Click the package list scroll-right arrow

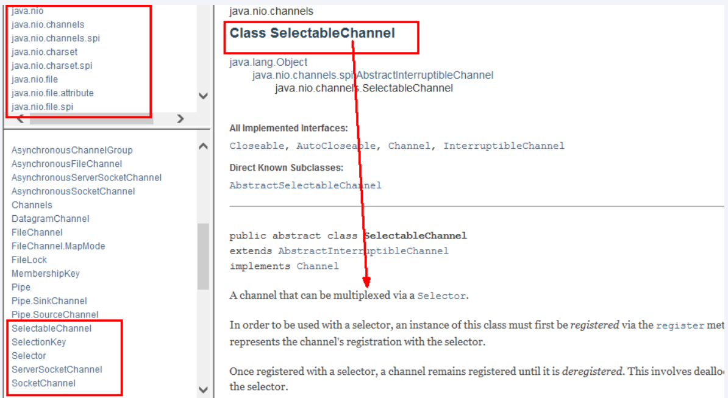click(x=180, y=119)
